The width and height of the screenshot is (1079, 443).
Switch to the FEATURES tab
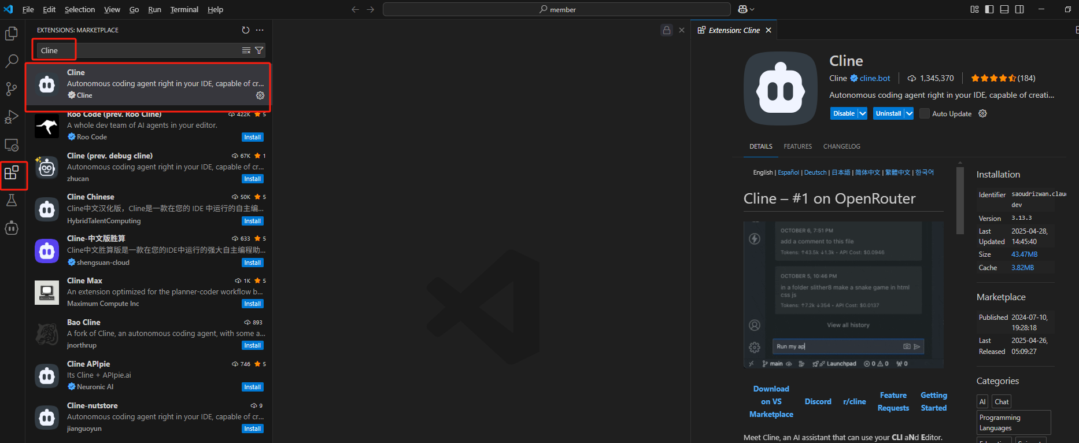click(x=797, y=146)
